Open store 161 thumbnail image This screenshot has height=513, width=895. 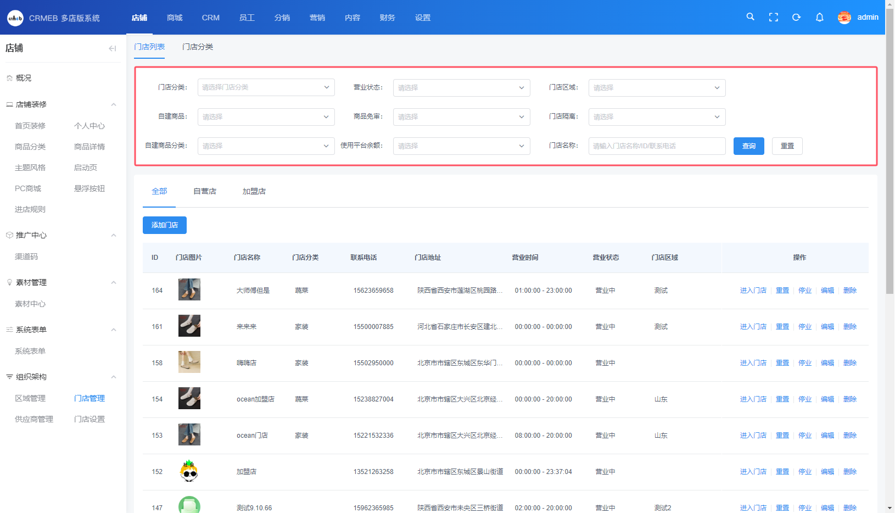coord(189,326)
